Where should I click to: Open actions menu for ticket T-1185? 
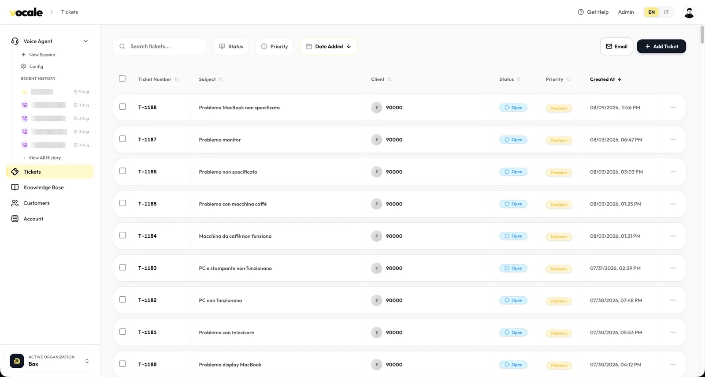click(673, 204)
